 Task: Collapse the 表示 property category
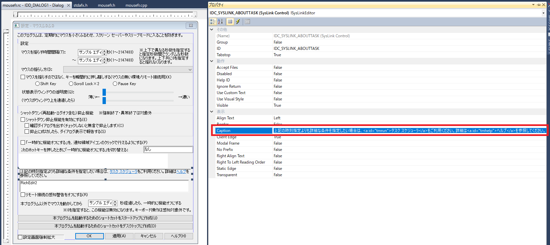211,112
